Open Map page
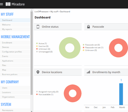 click(x=15, y=70)
